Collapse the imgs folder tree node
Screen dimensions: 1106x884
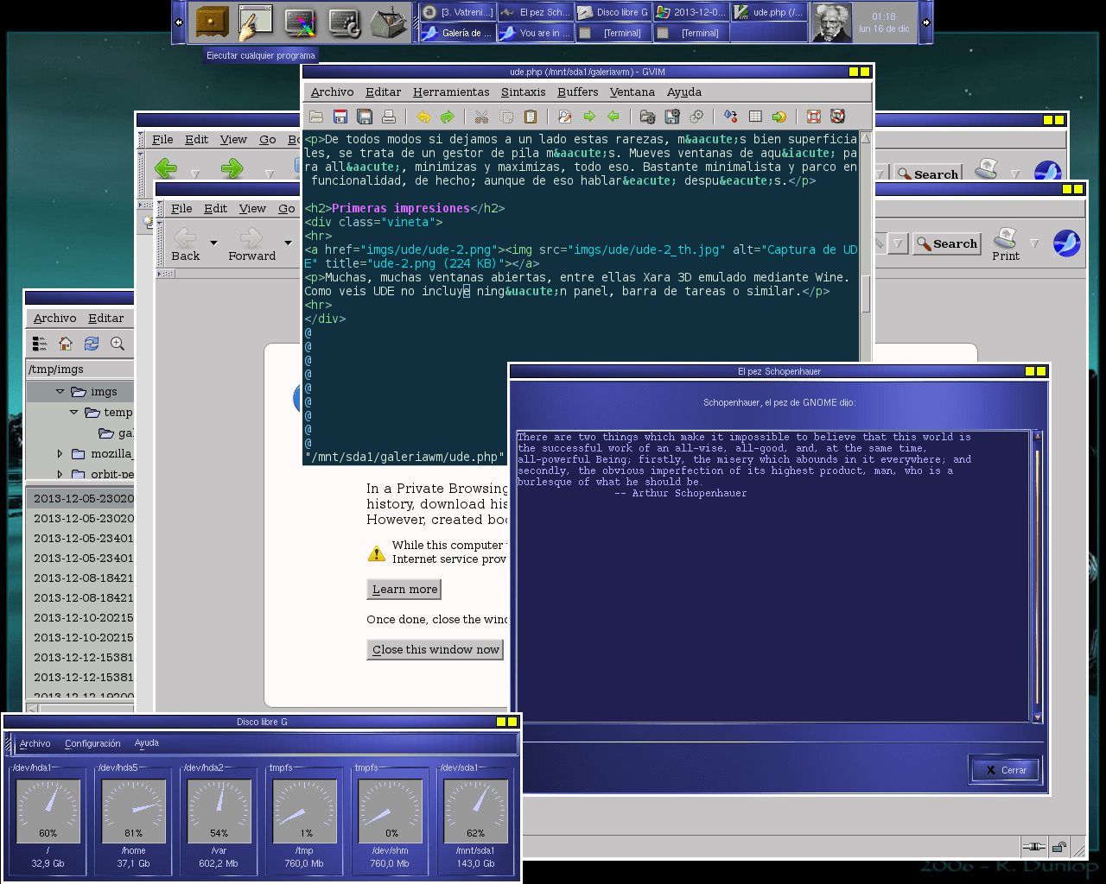point(60,391)
